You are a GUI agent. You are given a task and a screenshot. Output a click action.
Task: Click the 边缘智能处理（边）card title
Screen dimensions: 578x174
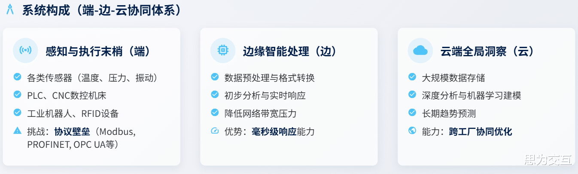coord(290,52)
